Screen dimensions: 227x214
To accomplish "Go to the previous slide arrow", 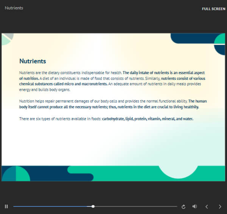I will (x=207, y=206).
